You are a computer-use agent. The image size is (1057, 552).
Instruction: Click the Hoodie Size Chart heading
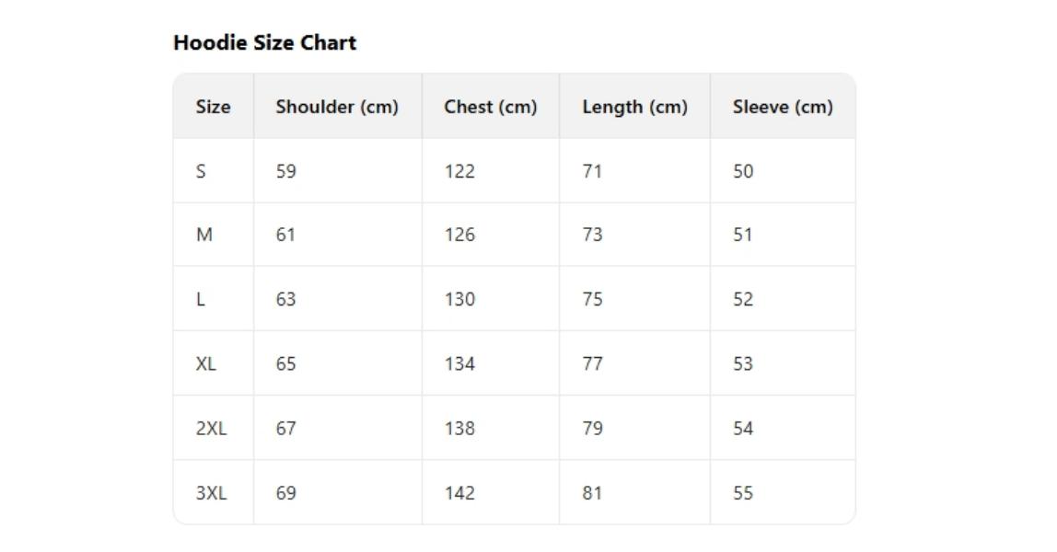pos(264,43)
